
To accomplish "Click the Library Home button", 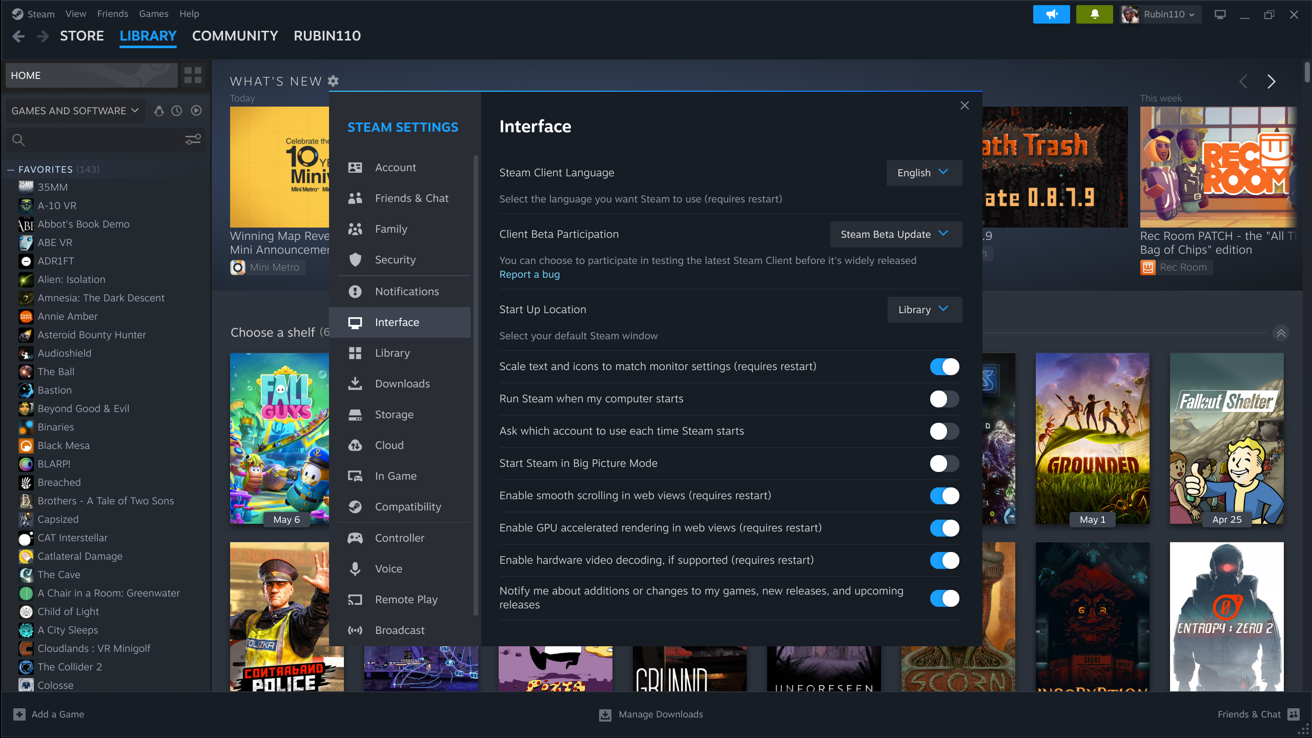I will 92,75.
